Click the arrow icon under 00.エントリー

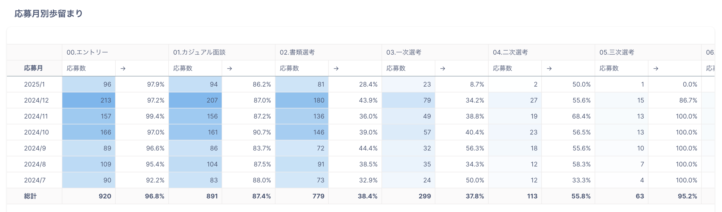123,68
